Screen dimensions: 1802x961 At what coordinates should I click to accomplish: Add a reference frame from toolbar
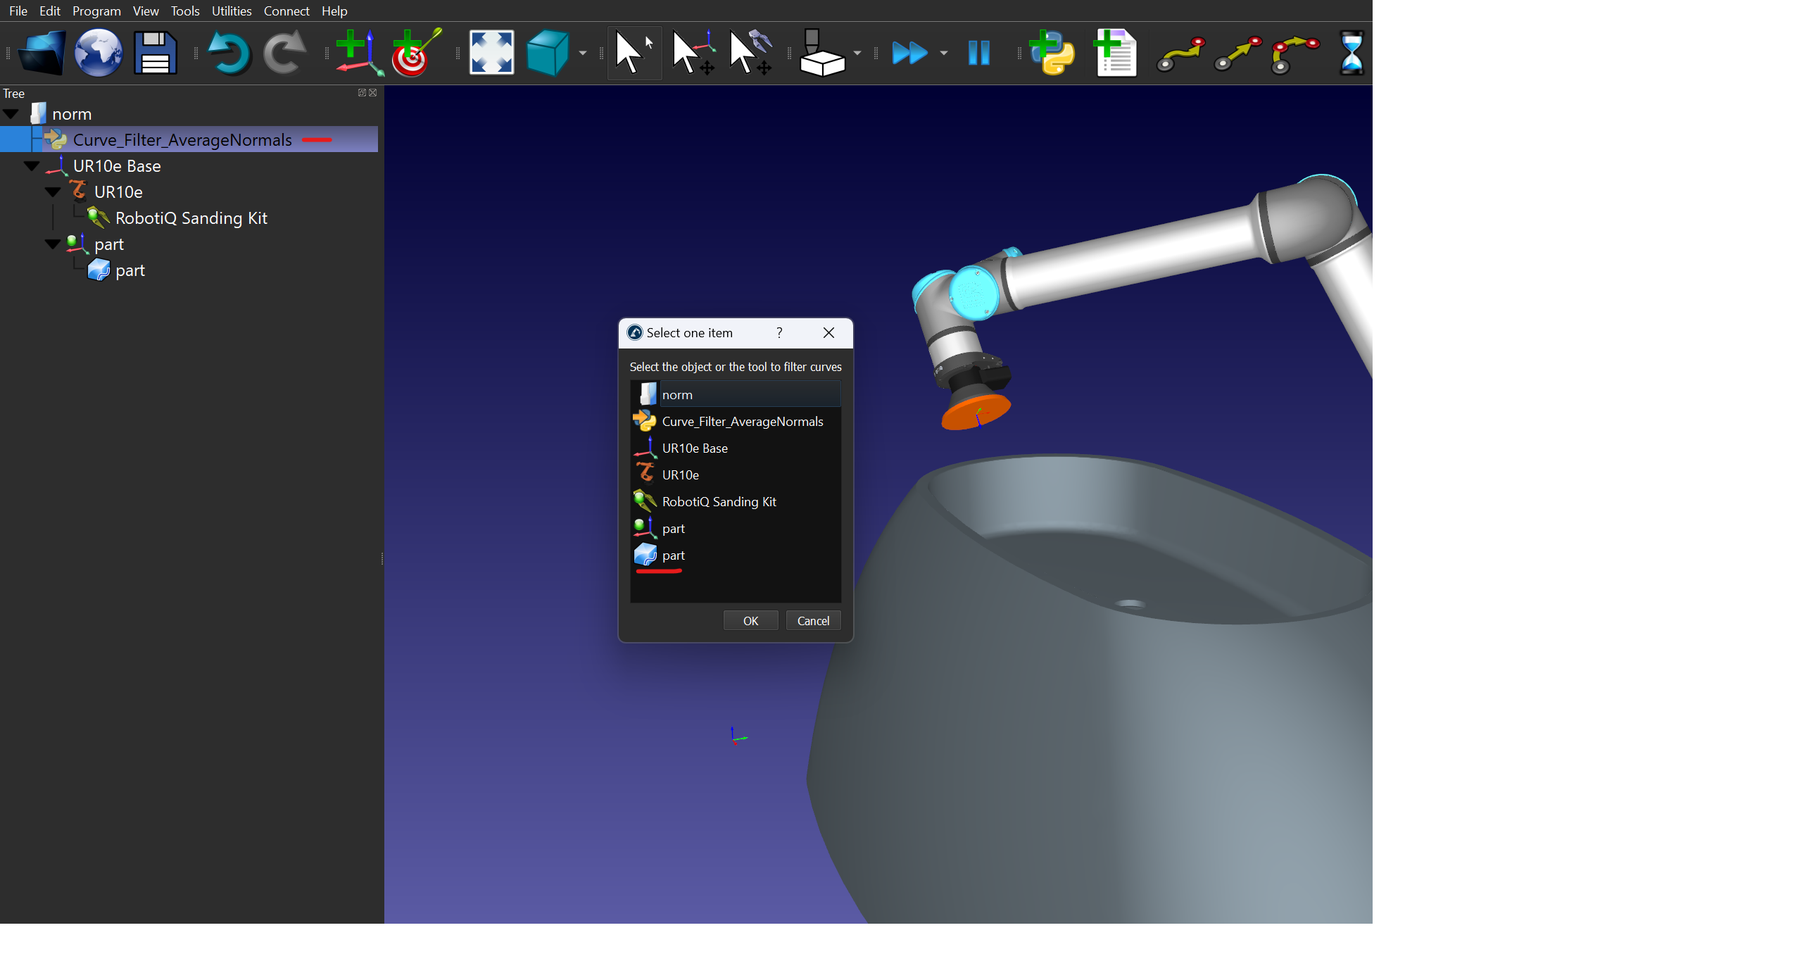359,54
